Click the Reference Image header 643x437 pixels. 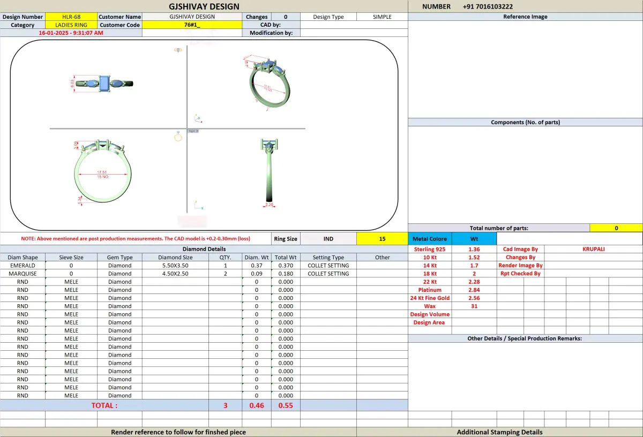tap(525, 17)
